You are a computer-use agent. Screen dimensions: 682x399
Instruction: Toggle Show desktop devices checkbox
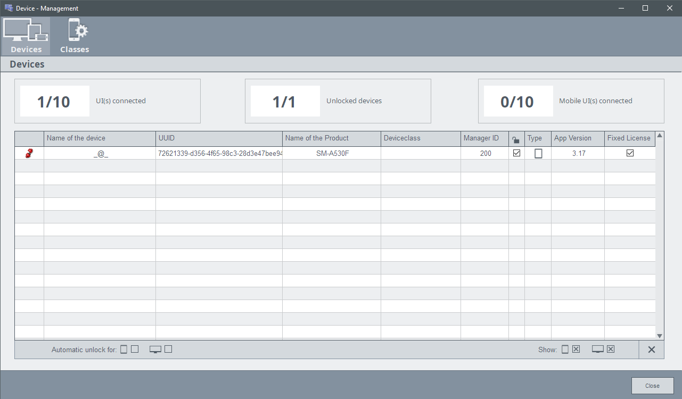point(611,350)
